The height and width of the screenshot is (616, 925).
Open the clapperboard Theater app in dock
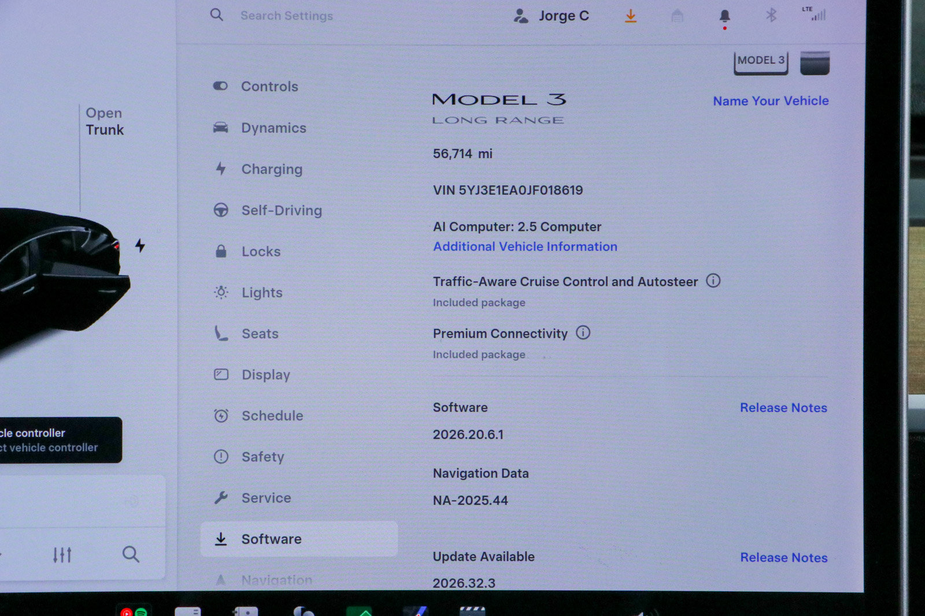click(x=472, y=611)
